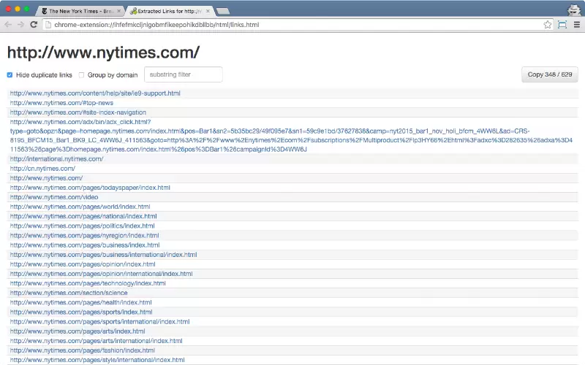585x365 pixels.
Task: Uncheck Hide duplicate links checkbox
Action: pos(10,74)
